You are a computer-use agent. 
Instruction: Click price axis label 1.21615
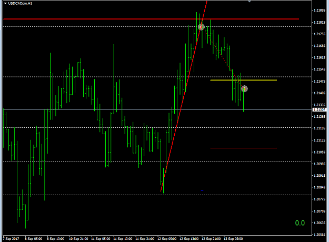(x=320, y=57)
